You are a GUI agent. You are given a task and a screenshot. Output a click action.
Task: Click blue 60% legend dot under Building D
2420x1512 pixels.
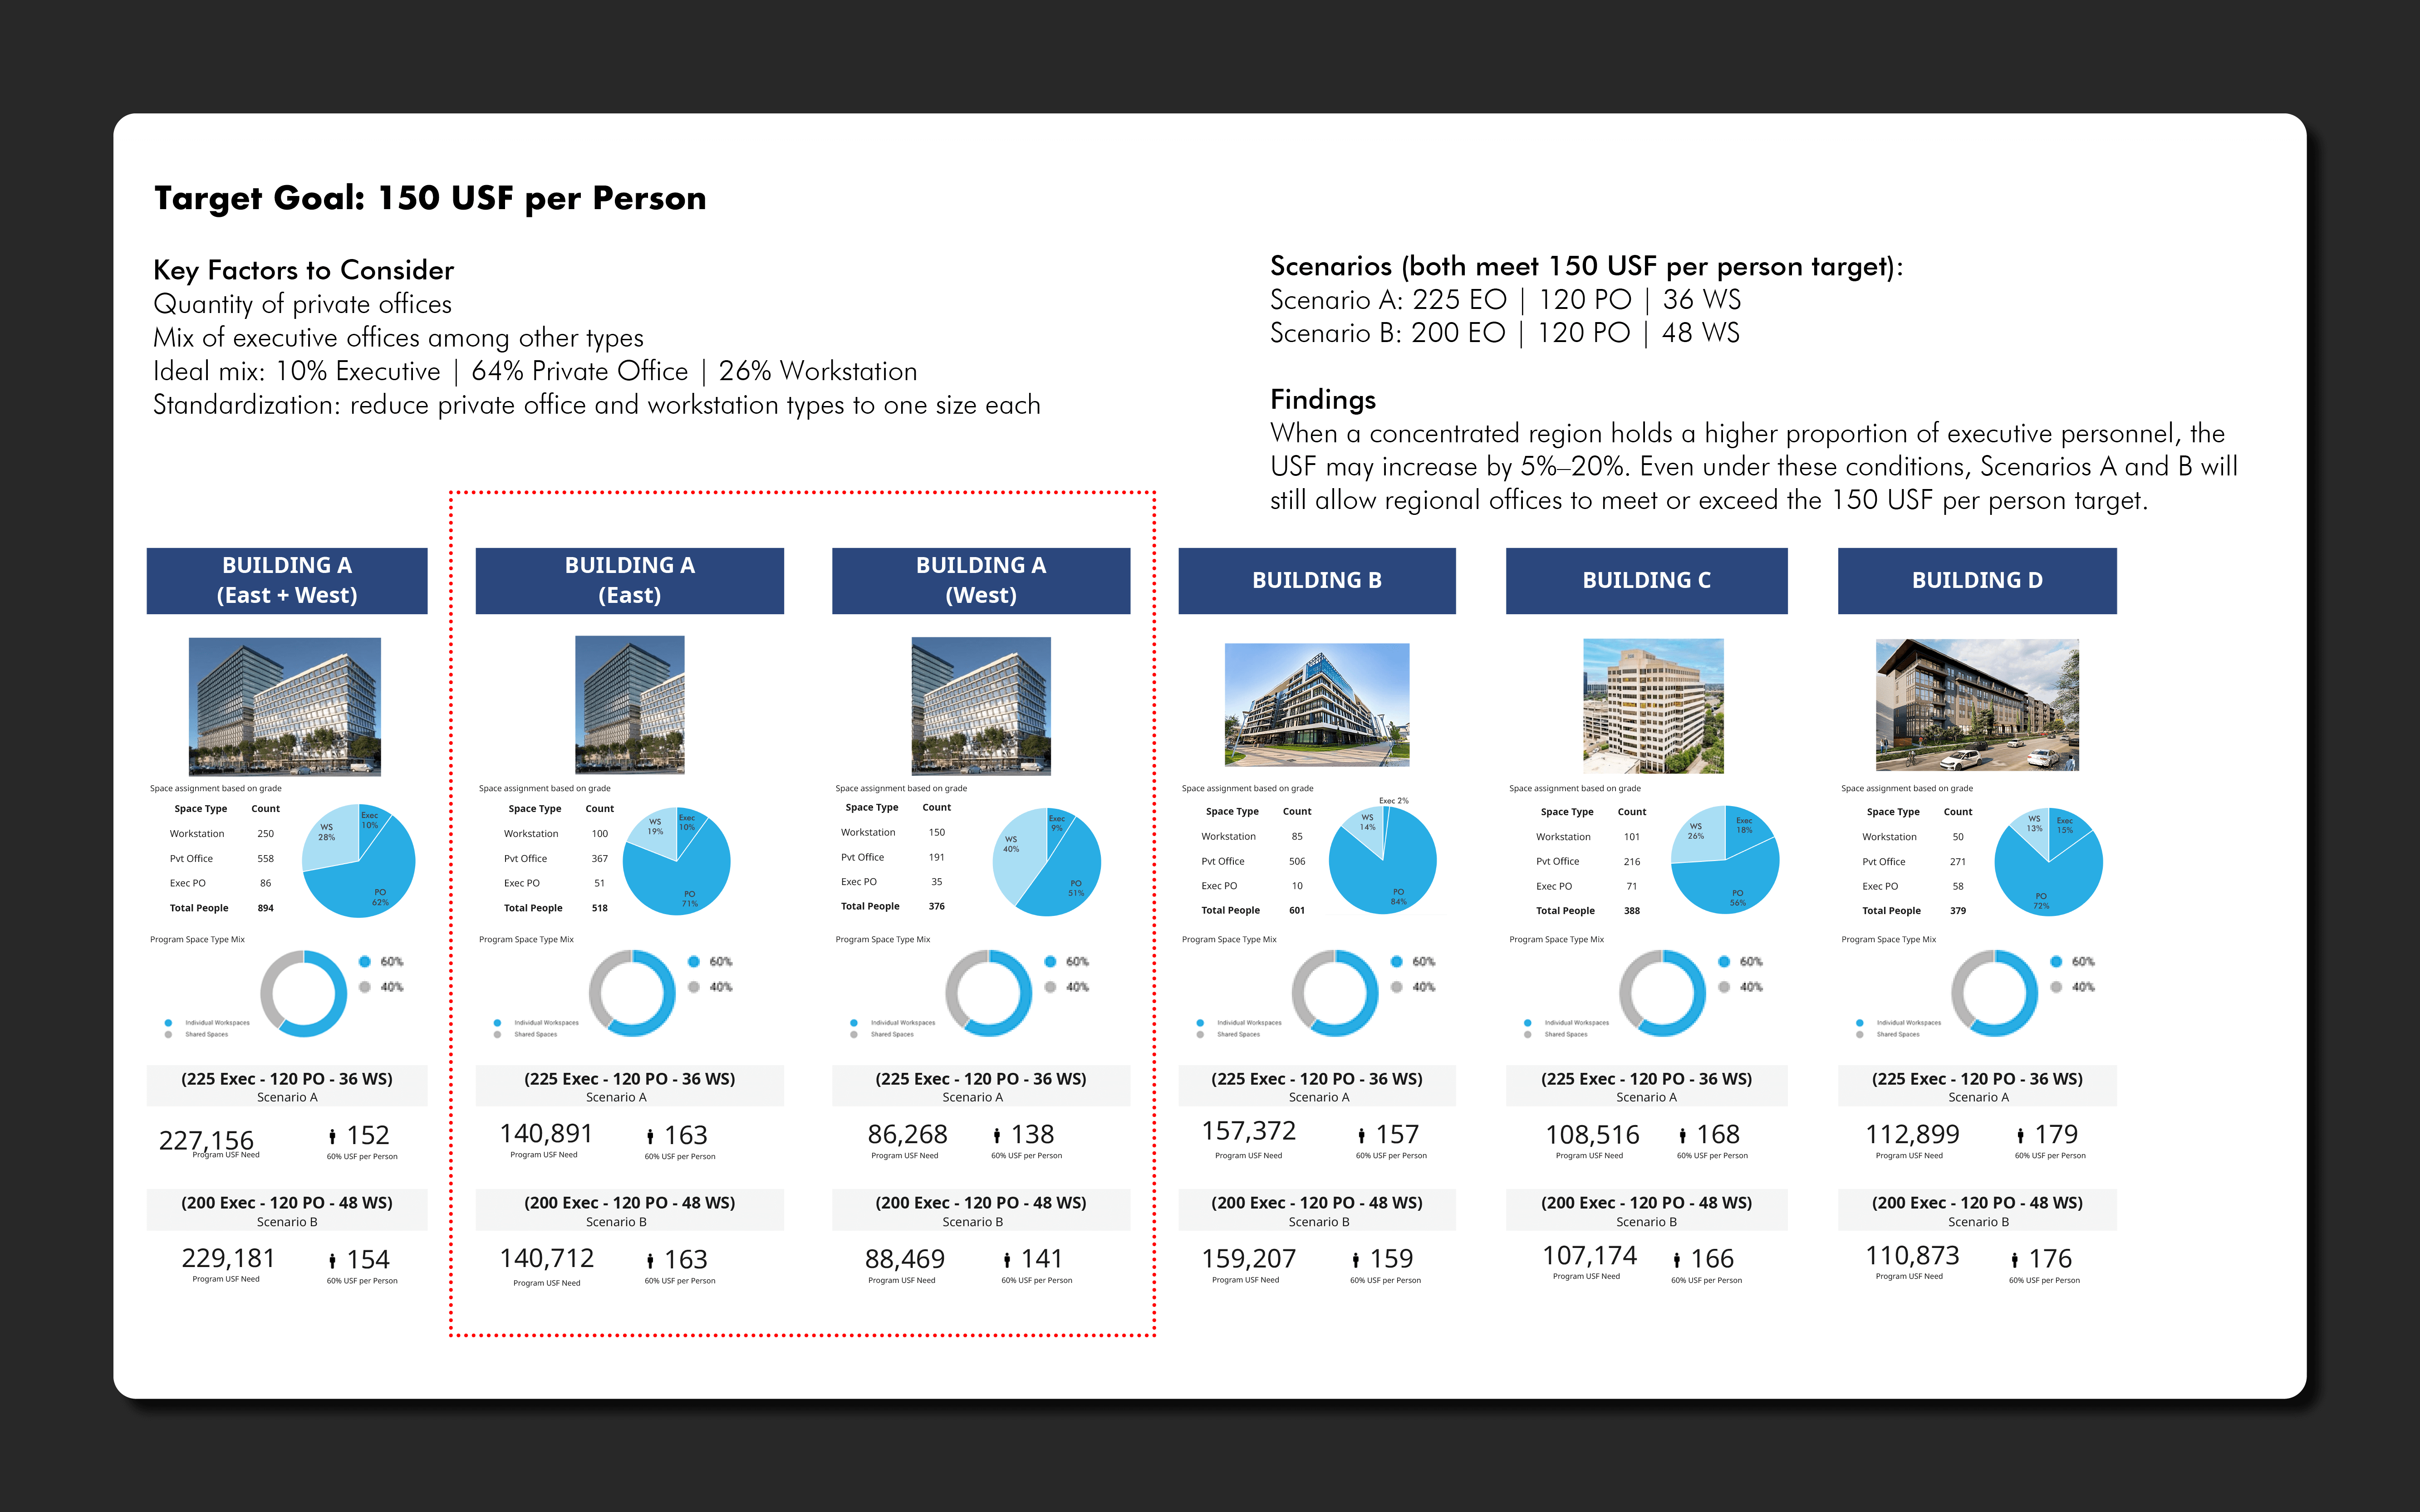pyautogui.click(x=2056, y=962)
